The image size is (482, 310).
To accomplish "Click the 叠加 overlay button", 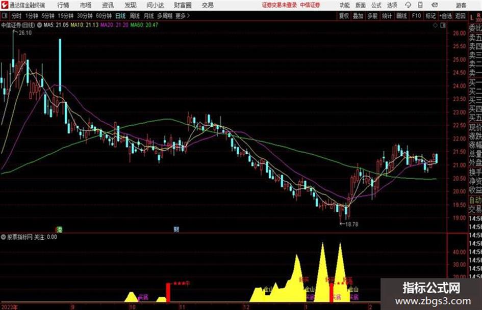I will point(358,16).
